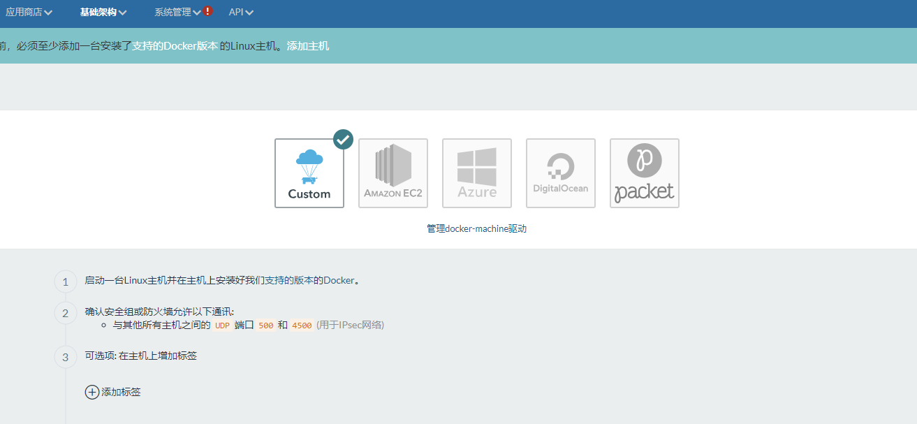This screenshot has height=424, width=917.
Task: Click the 4500 port code label
Action: click(x=302, y=326)
